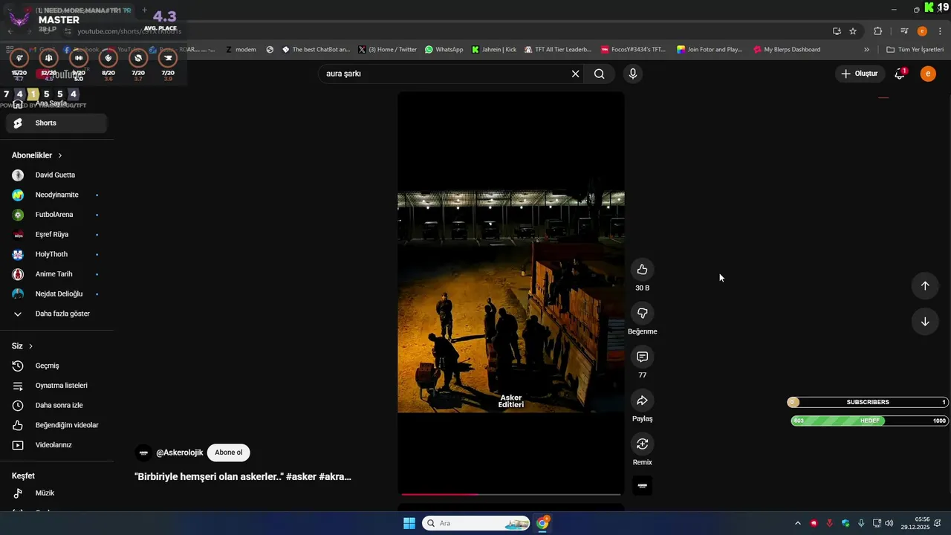
Task: Show more bookmarks with double chevron
Action: tap(866, 50)
